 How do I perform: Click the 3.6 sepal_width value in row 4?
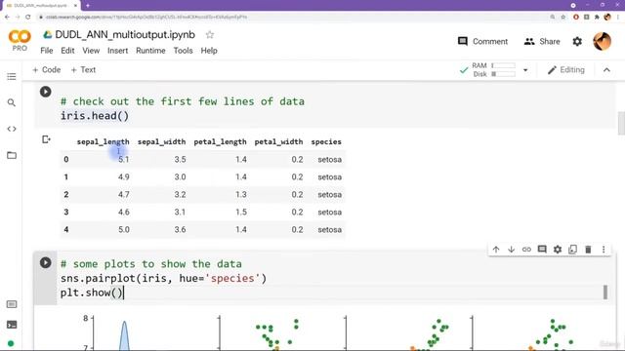pyautogui.click(x=180, y=230)
